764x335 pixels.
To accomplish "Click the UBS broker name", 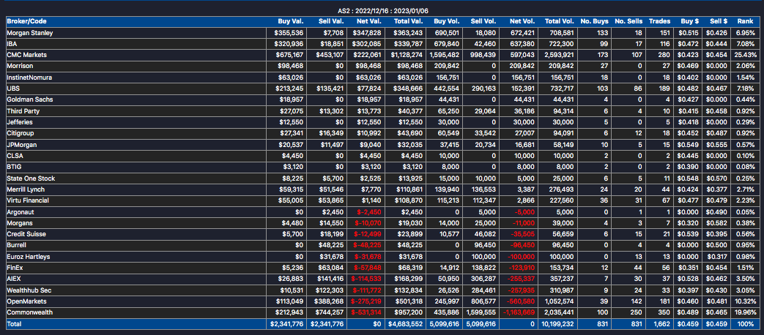I will 12,88.
